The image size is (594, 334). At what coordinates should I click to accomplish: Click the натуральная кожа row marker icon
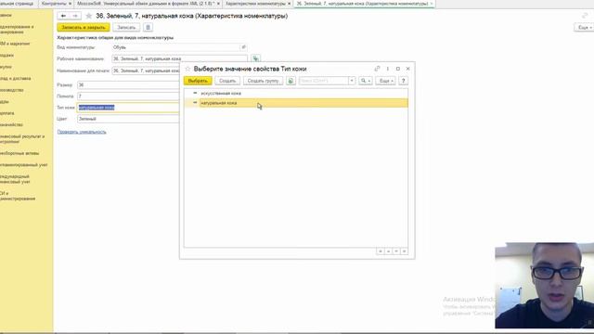click(x=195, y=103)
